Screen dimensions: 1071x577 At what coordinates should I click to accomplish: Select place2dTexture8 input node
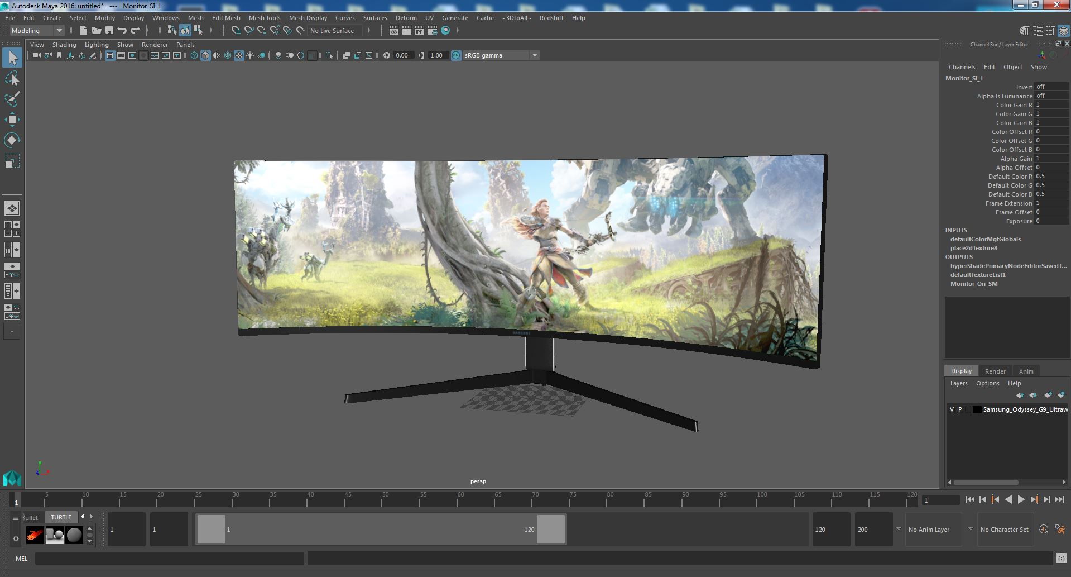(974, 248)
